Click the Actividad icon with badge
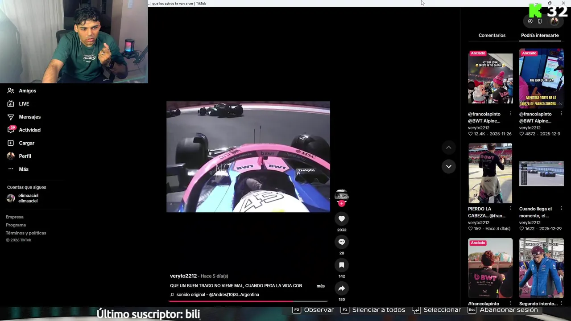 11,130
